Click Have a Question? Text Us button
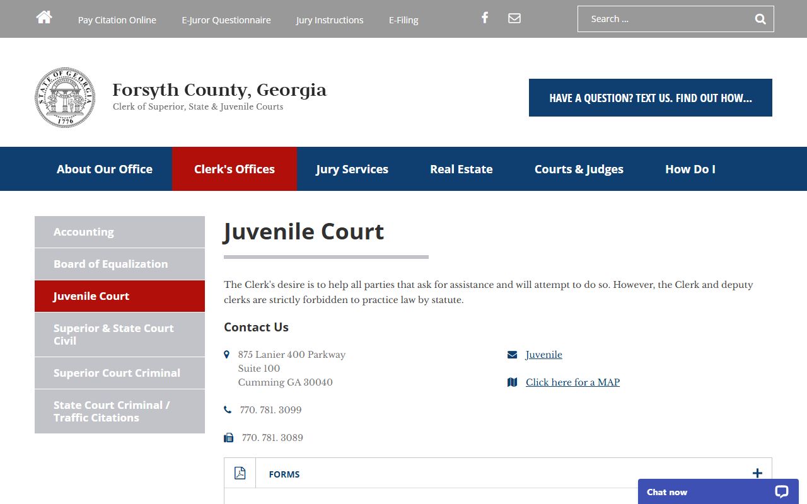 tap(651, 98)
